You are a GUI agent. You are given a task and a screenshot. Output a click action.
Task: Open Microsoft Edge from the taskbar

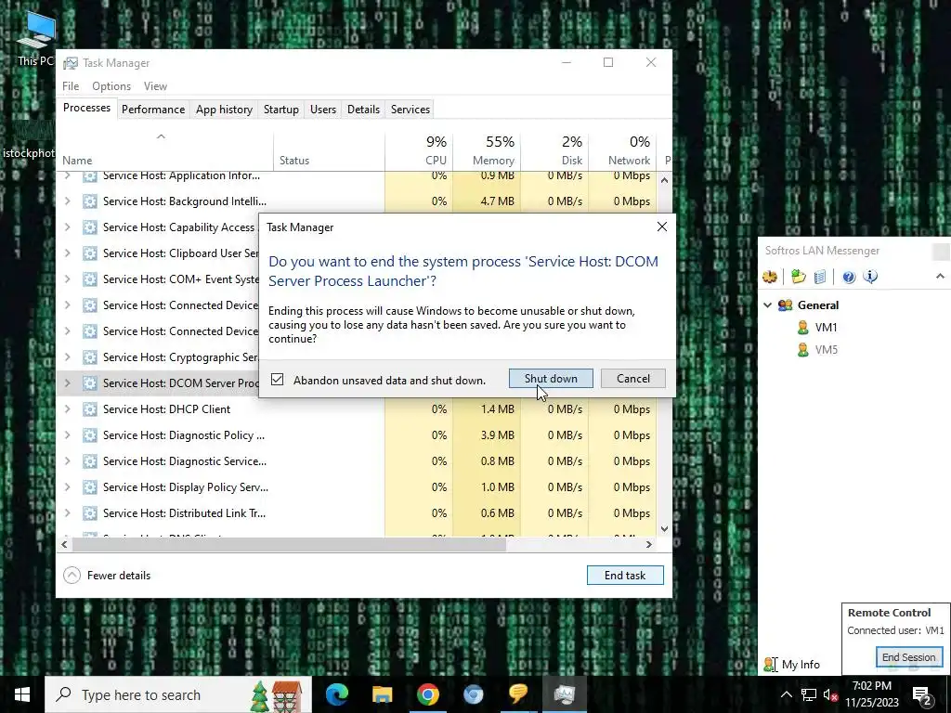(x=337, y=694)
